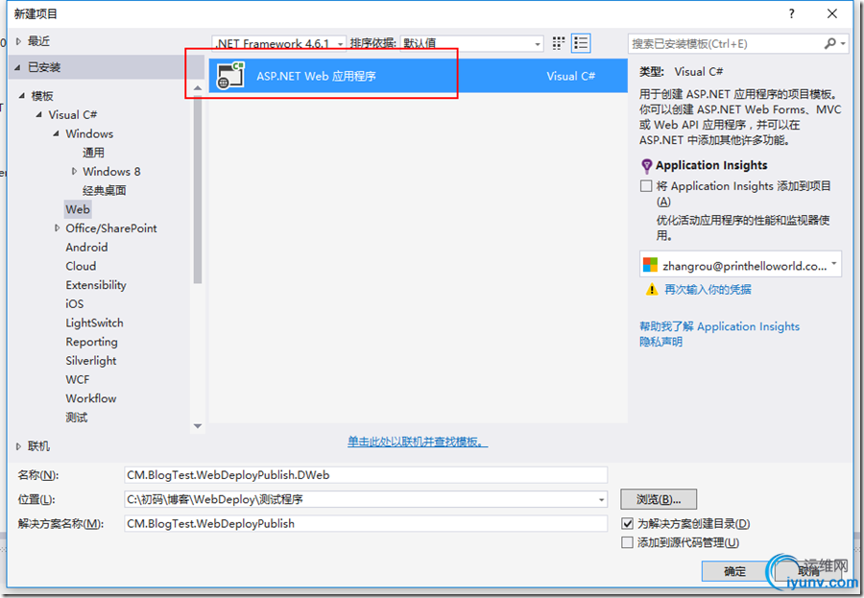Open the 帮助我了解 Application Insights link
Image resolution: width=864 pixels, height=598 pixels.
click(x=719, y=326)
